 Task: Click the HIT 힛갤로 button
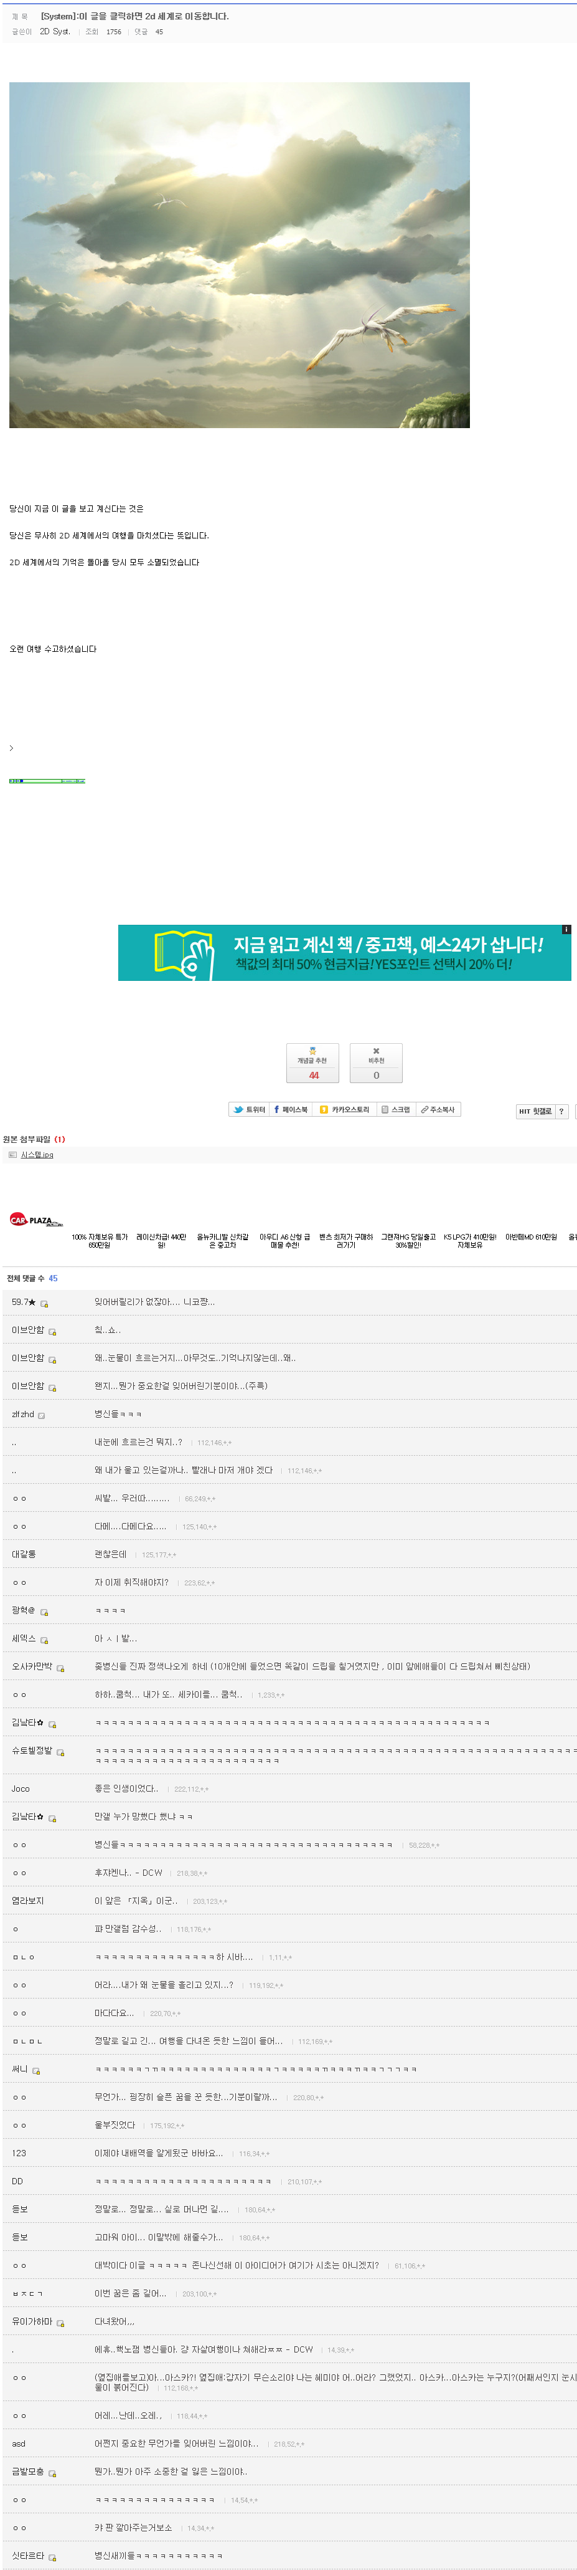pos(534,1111)
